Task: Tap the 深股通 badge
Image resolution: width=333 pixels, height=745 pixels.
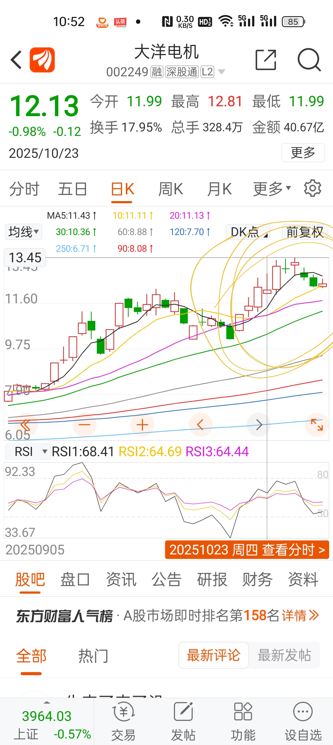Action: pyautogui.click(x=182, y=72)
